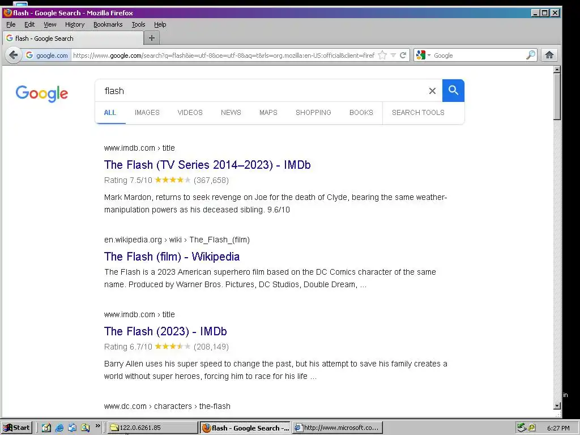Click the flash - Google Search taskbar button
Viewport: 580px width, 435px height.
pyautogui.click(x=245, y=428)
